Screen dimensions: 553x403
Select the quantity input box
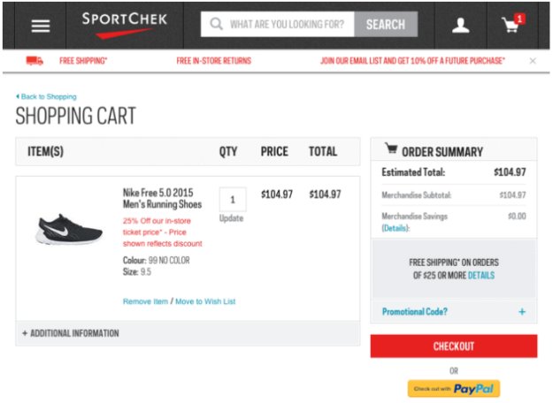[233, 200]
